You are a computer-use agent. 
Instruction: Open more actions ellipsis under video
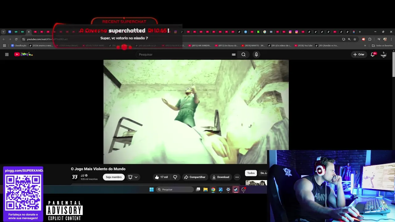tap(237, 177)
